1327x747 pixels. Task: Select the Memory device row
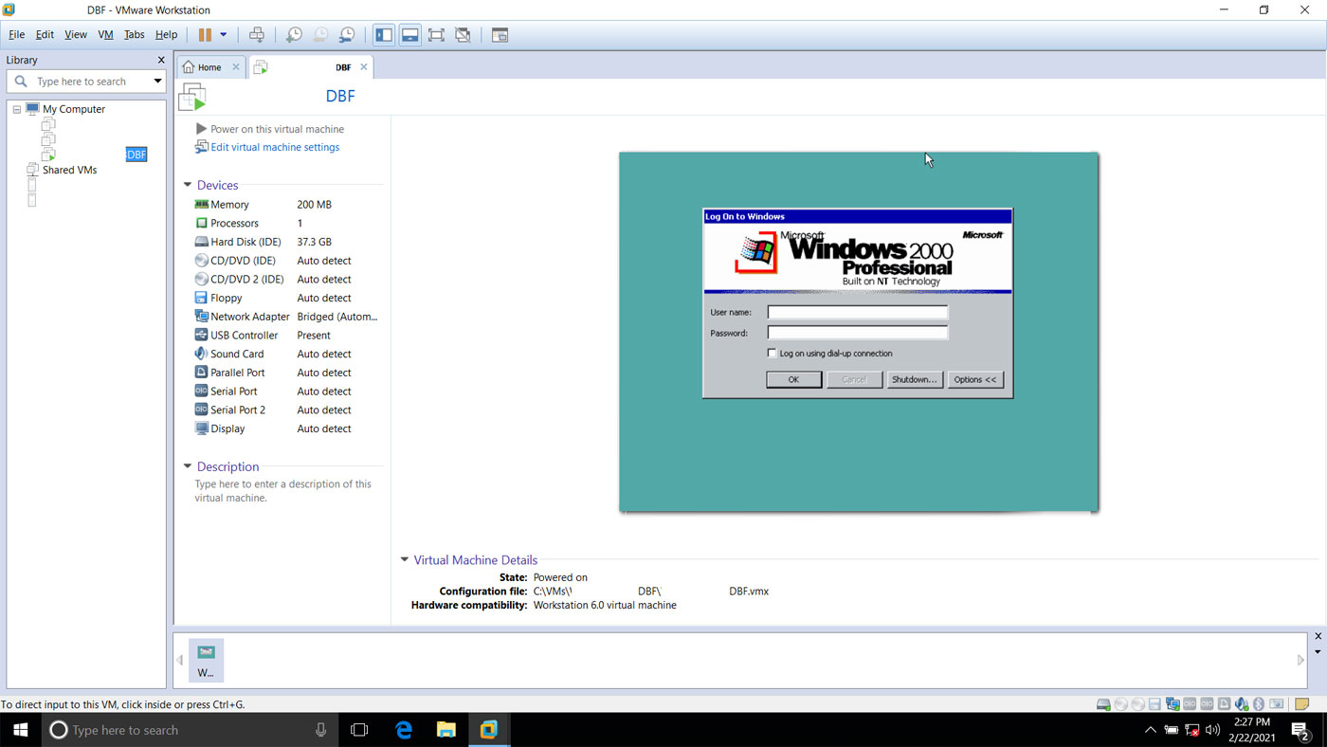pos(286,205)
